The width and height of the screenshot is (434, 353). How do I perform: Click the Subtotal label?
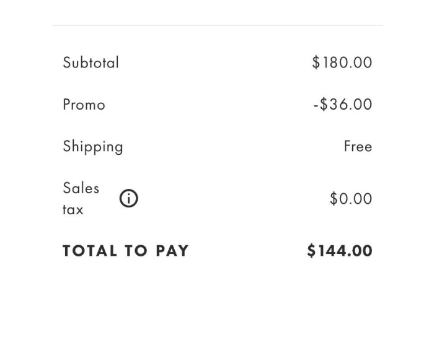pos(91,63)
